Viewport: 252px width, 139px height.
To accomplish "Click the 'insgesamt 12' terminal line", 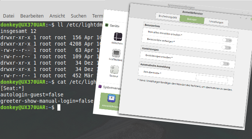I will point(18,31).
